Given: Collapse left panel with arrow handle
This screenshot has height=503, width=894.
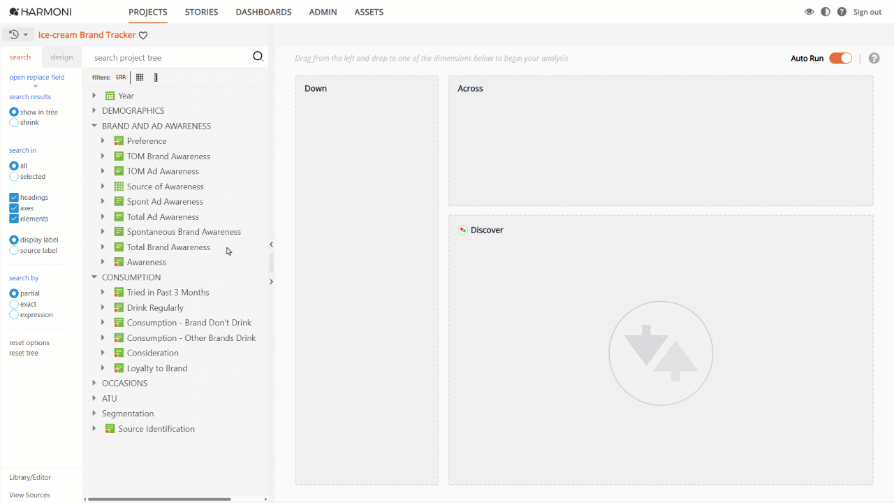Looking at the screenshot, I should (271, 245).
